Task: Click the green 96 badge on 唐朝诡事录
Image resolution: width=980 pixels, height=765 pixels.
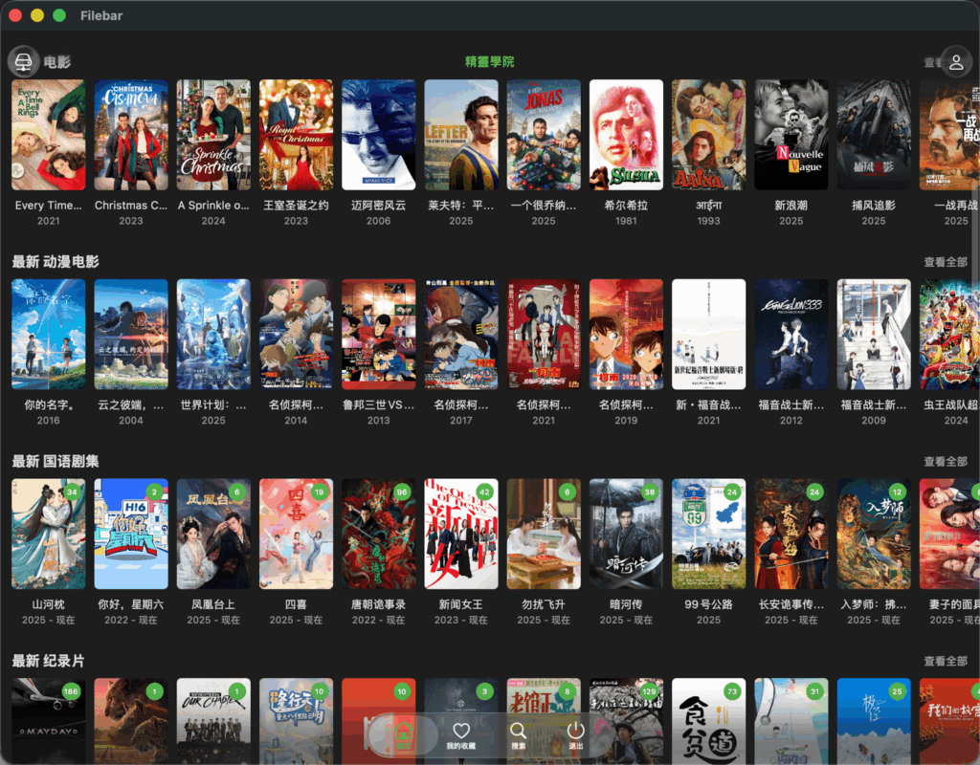Action: tap(402, 492)
